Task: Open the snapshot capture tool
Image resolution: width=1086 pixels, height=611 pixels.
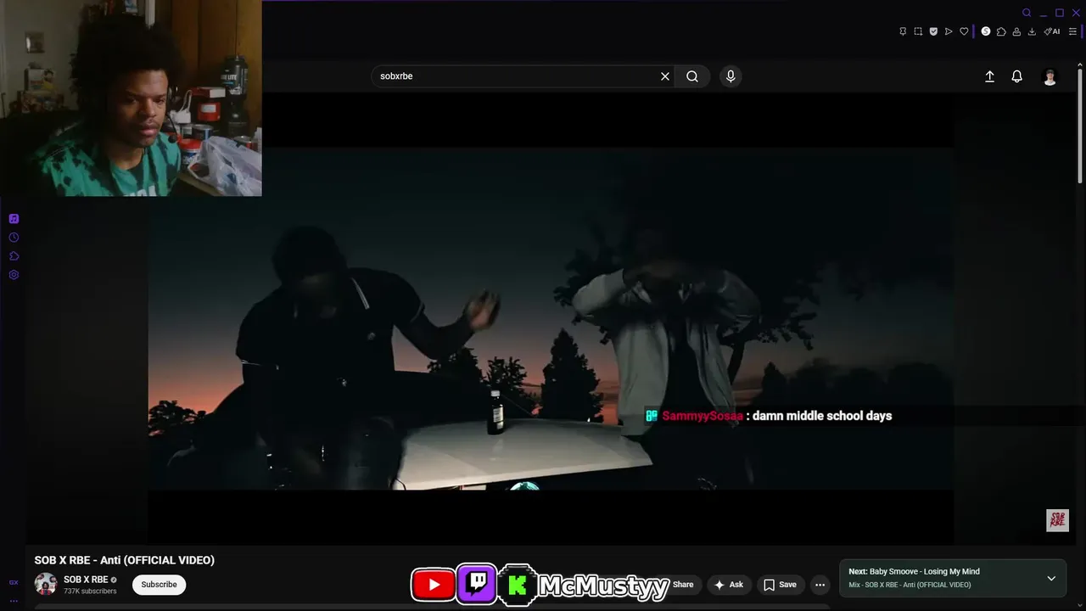Action: [x=918, y=31]
